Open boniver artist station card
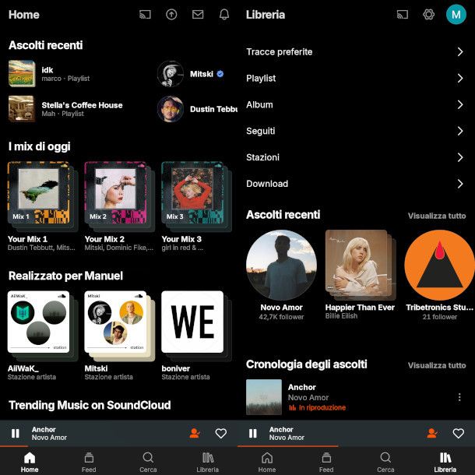475x475 pixels. 192,322
